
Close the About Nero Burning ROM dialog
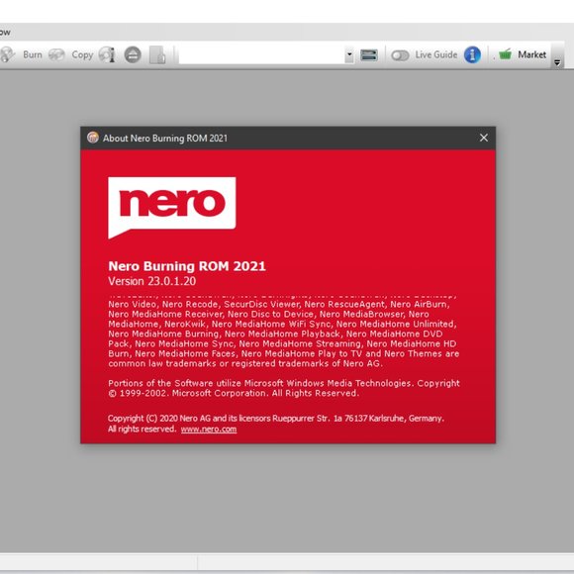pyautogui.click(x=484, y=138)
